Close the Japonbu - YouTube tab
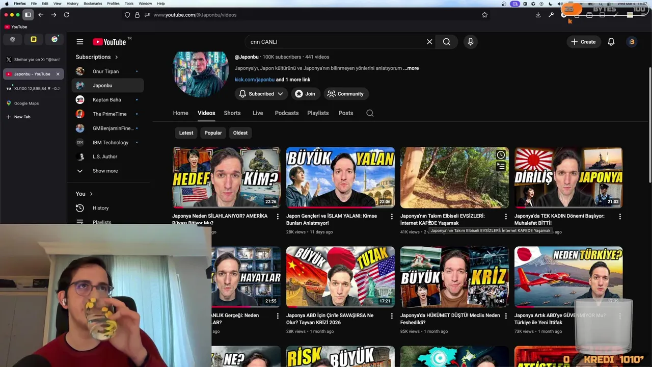The height and width of the screenshot is (367, 652). 58,74
